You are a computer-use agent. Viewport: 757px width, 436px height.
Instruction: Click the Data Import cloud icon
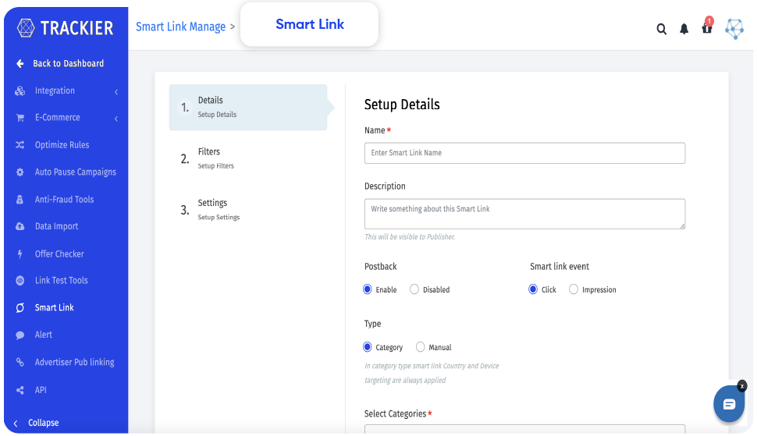point(20,227)
